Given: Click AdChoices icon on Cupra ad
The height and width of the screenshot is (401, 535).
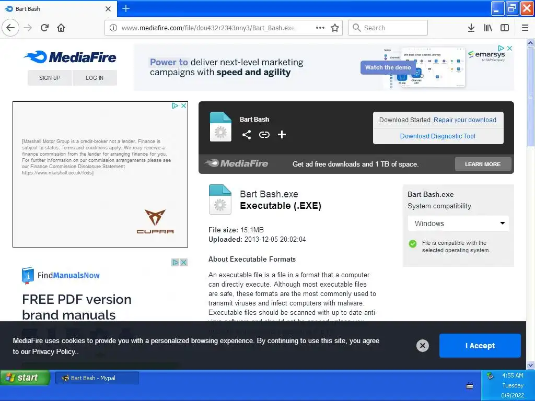Looking at the screenshot, I should pyautogui.click(x=175, y=105).
